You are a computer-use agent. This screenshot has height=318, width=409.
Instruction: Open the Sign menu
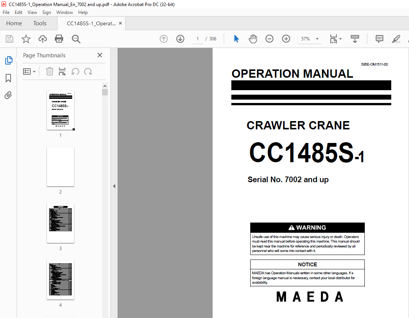click(x=46, y=12)
